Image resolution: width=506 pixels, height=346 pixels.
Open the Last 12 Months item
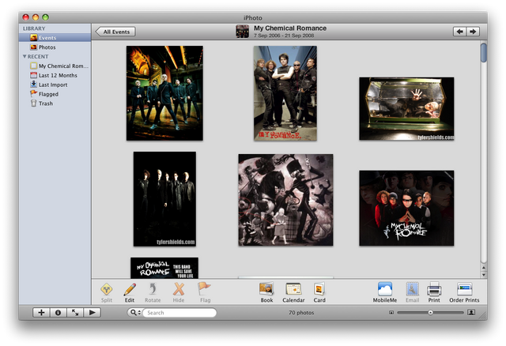click(55, 75)
